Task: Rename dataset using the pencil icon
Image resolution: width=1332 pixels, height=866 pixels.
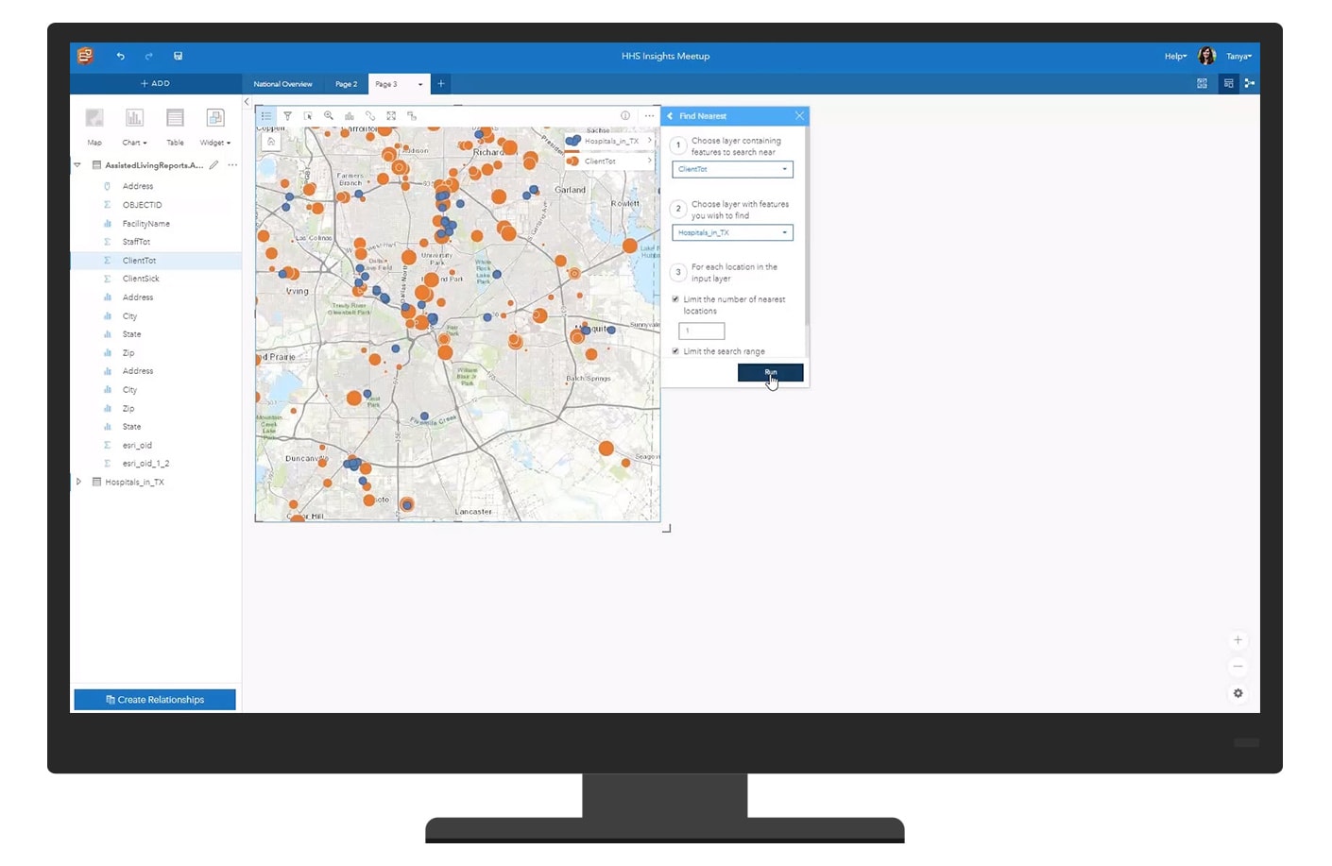Action: [x=214, y=165]
